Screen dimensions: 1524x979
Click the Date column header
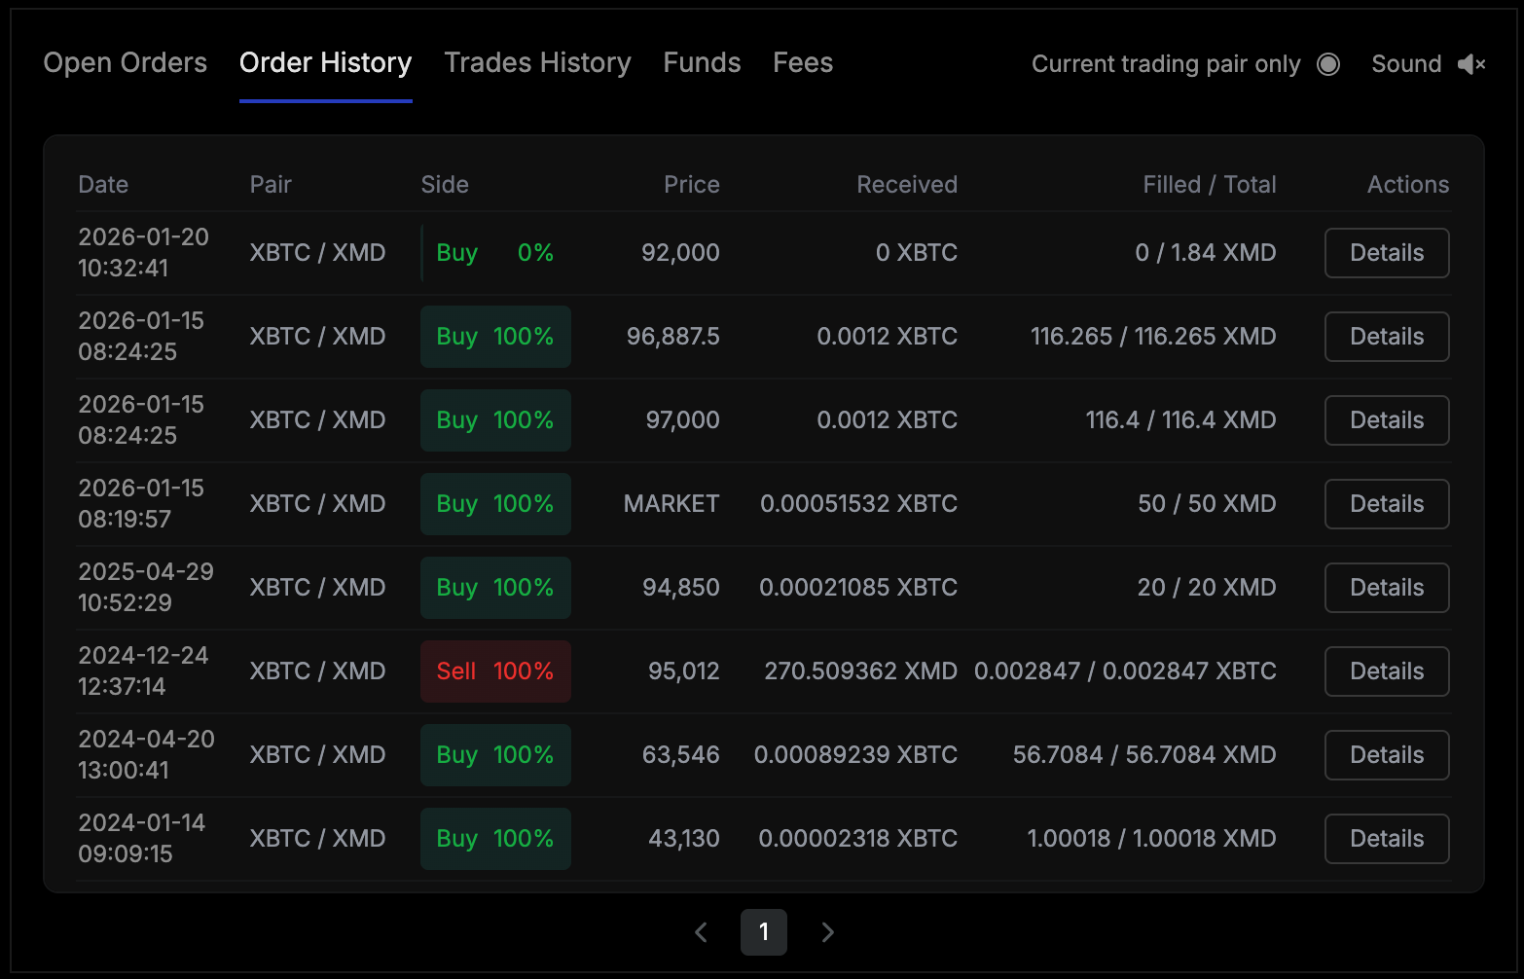[103, 185]
